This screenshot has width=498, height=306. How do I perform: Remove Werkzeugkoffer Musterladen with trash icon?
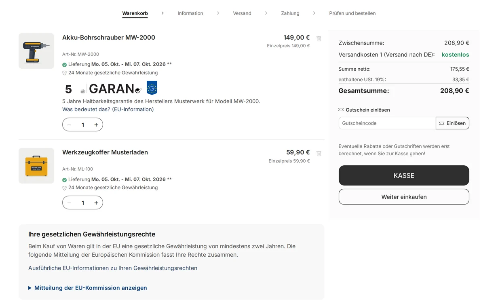319,153
